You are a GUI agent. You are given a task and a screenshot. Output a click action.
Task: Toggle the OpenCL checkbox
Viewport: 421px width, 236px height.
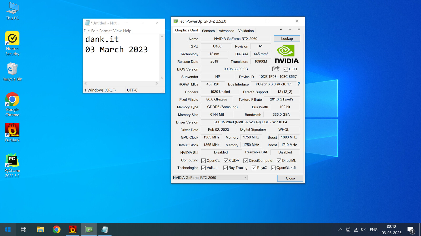(x=203, y=161)
